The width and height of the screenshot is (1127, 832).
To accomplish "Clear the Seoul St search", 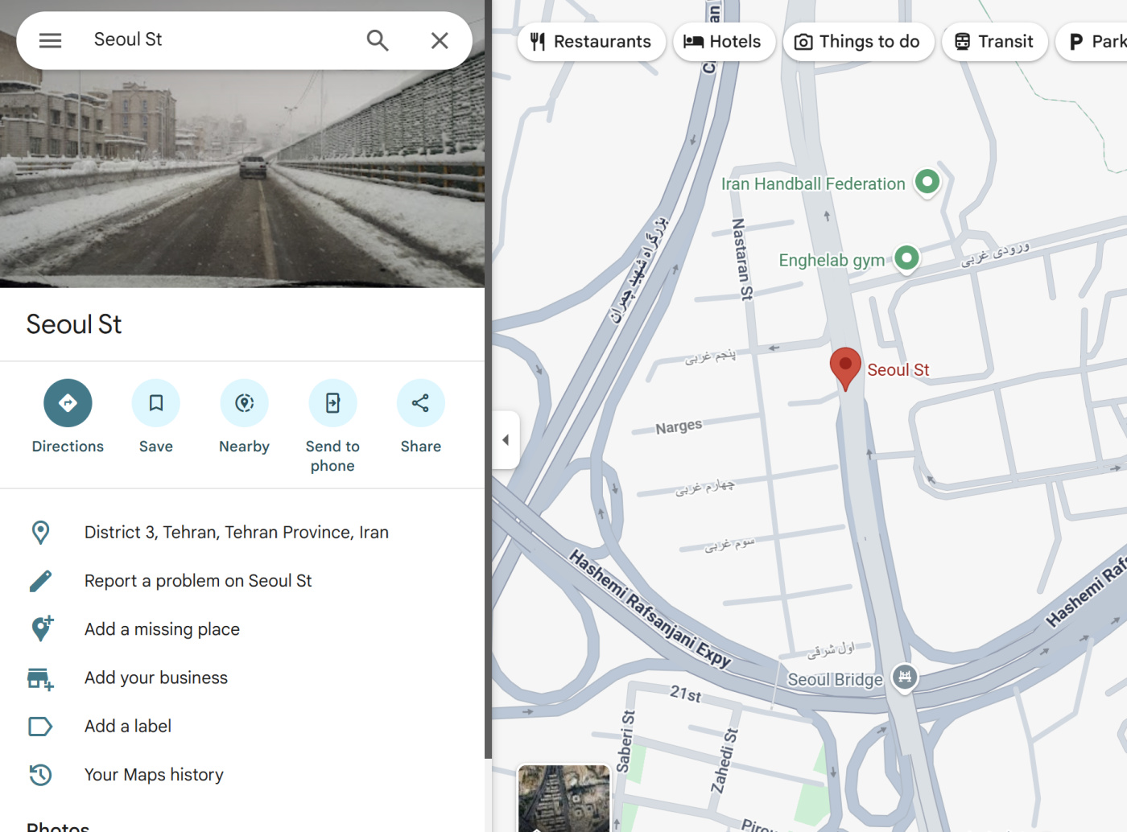I will (x=440, y=40).
